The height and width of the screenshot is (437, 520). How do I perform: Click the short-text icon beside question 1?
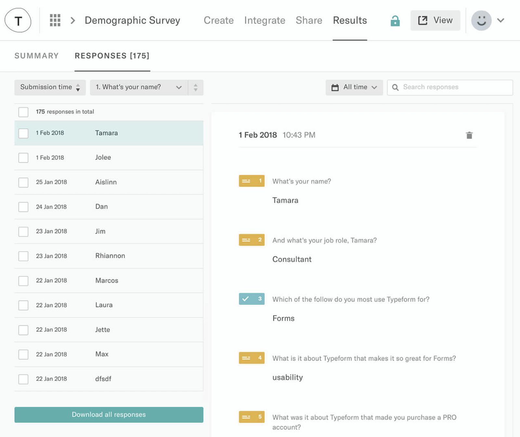tap(252, 181)
